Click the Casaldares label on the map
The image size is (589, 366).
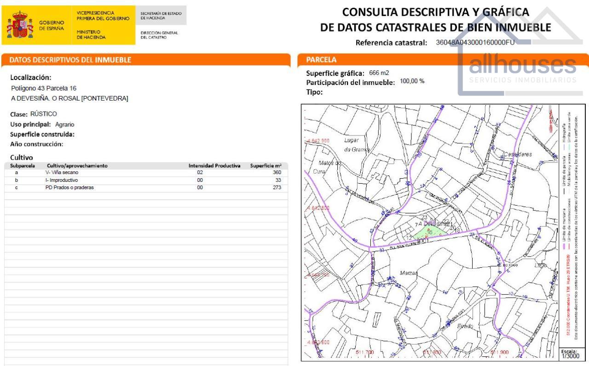518,154
